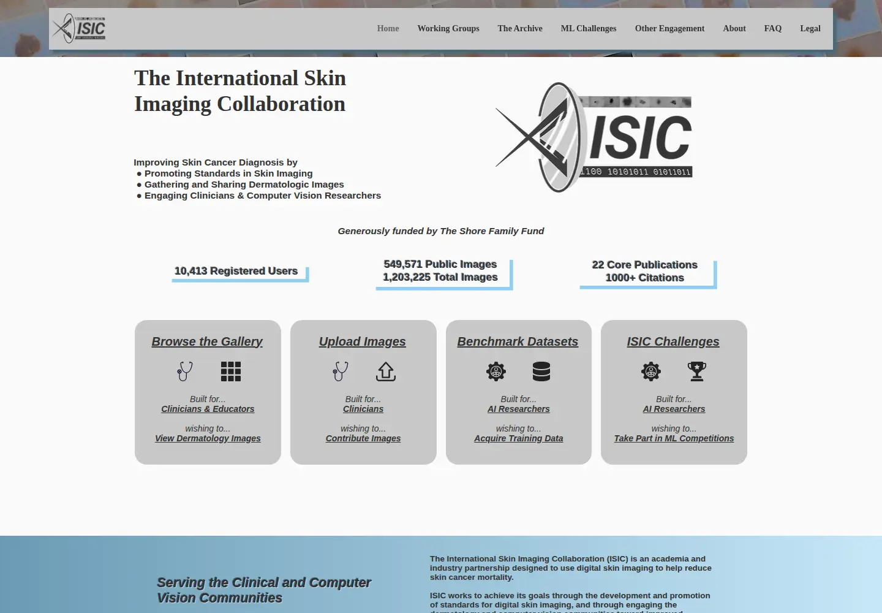Click the stethoscope icon in Upload Images card
Viewport: 882px width, 613px height.
click(341, 371)
